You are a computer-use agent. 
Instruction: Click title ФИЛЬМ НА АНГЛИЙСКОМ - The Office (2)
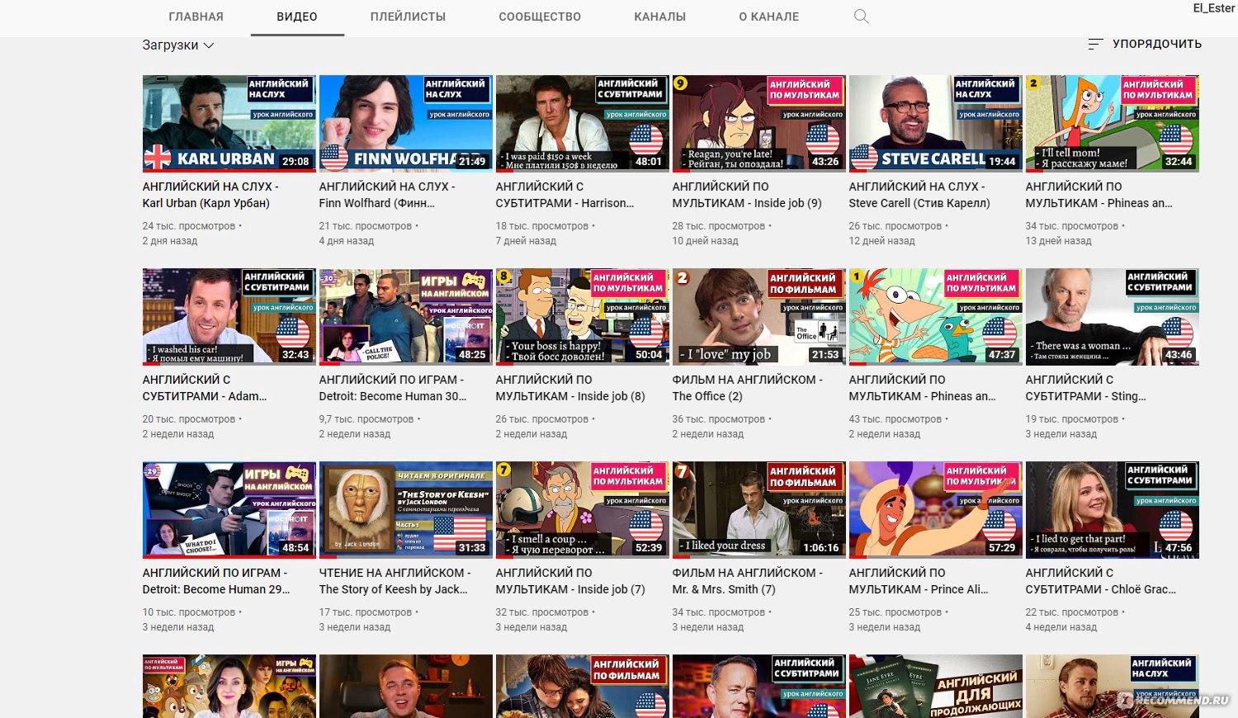coord(747,388)
